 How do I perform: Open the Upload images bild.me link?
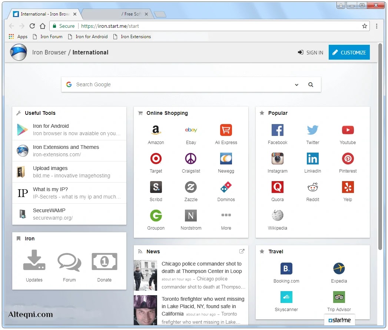[69, 172]
